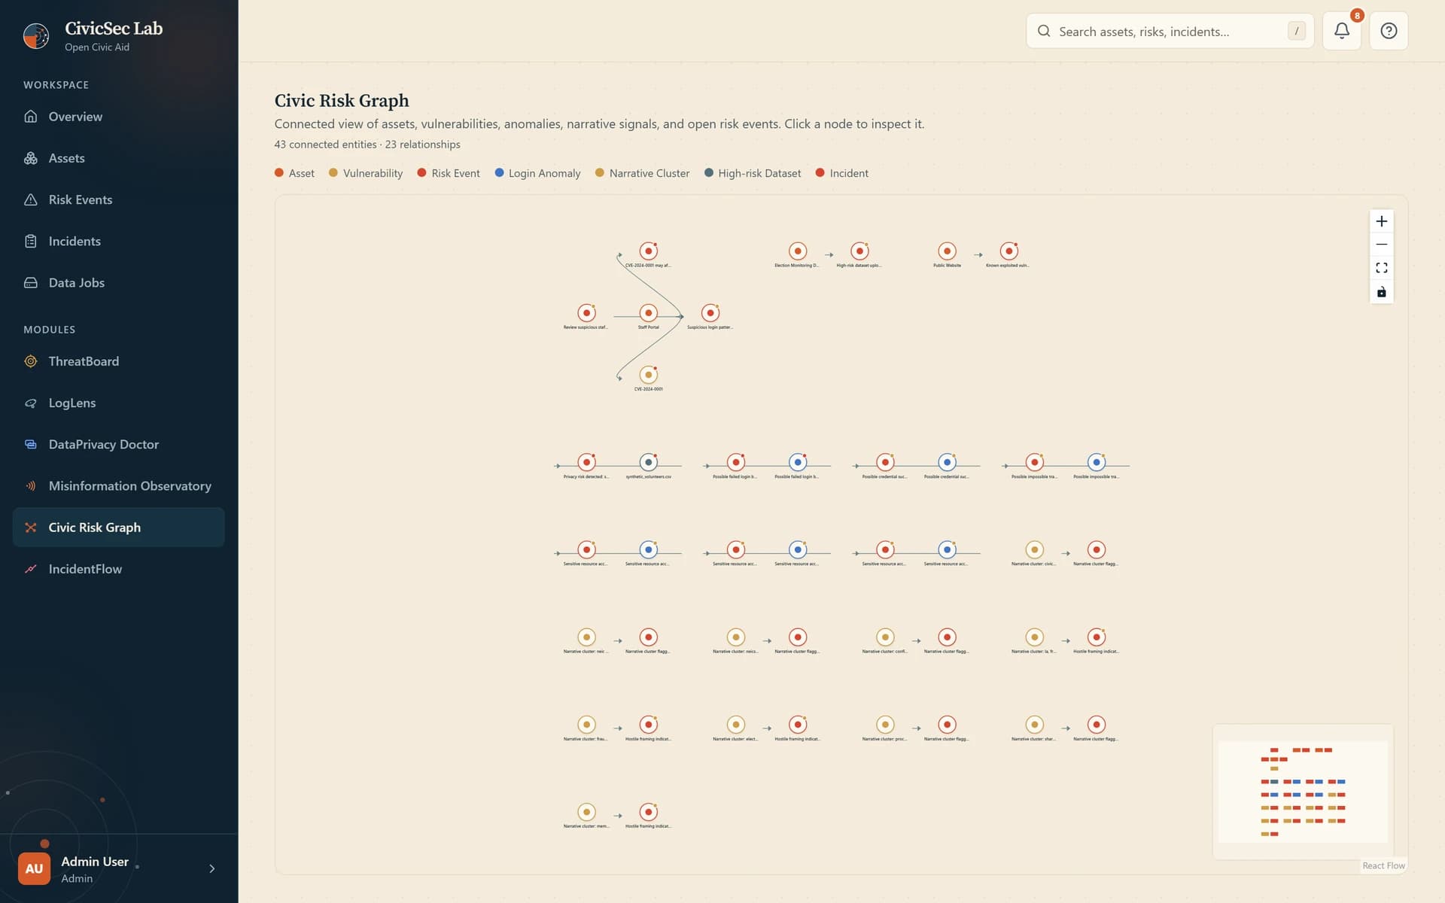Click '43 connected entities · 23 relationships' text
This screenshot has width=1445, height=903.
pos(367,144)
